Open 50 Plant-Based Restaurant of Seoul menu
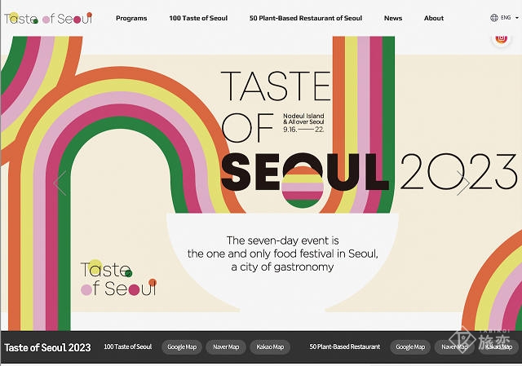The height and width of the screenshot is (366, 522). coord(306,18)
